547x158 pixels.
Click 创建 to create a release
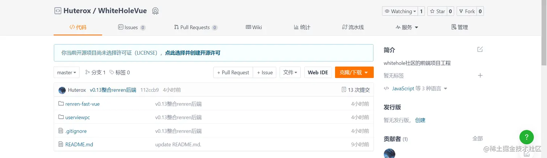[x=420, y=120]
